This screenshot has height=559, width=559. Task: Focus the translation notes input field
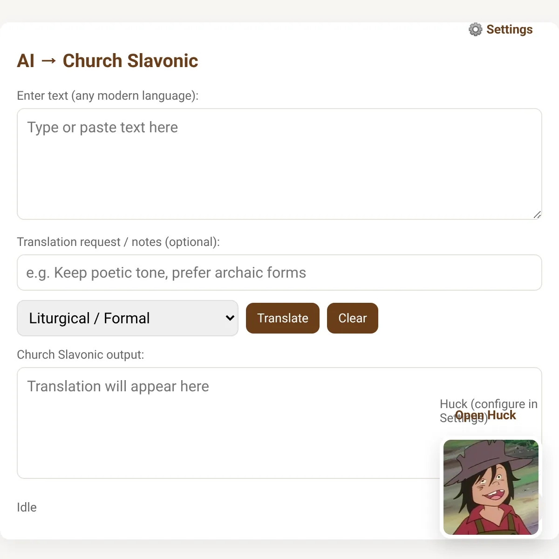[279, 273]
